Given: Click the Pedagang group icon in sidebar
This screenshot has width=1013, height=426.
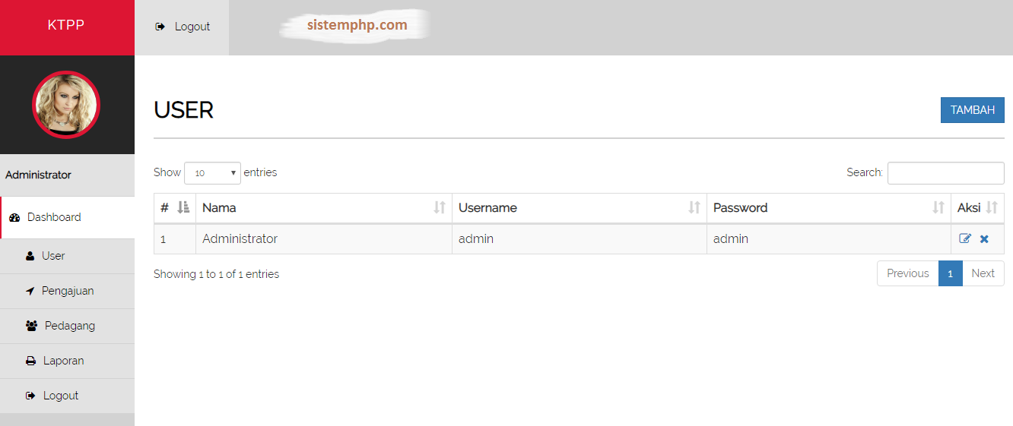Looking at the screenshot, I should (31, 326).
